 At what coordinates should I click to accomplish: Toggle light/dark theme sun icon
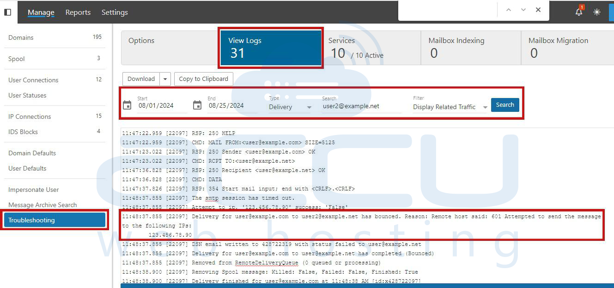(597, 12)
